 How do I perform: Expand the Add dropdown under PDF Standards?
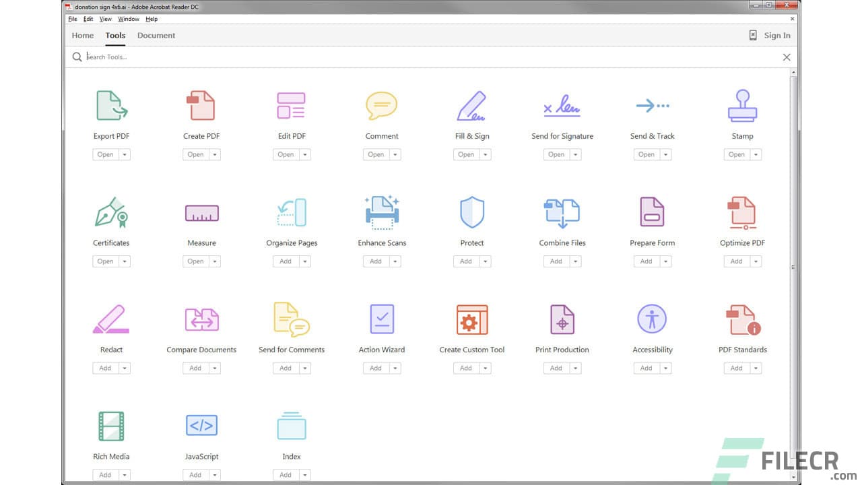click(x=756, y=368)
